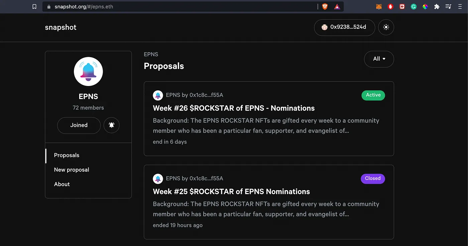
Task: Open Brave Shields lion icon
Action: coord(325,7)
